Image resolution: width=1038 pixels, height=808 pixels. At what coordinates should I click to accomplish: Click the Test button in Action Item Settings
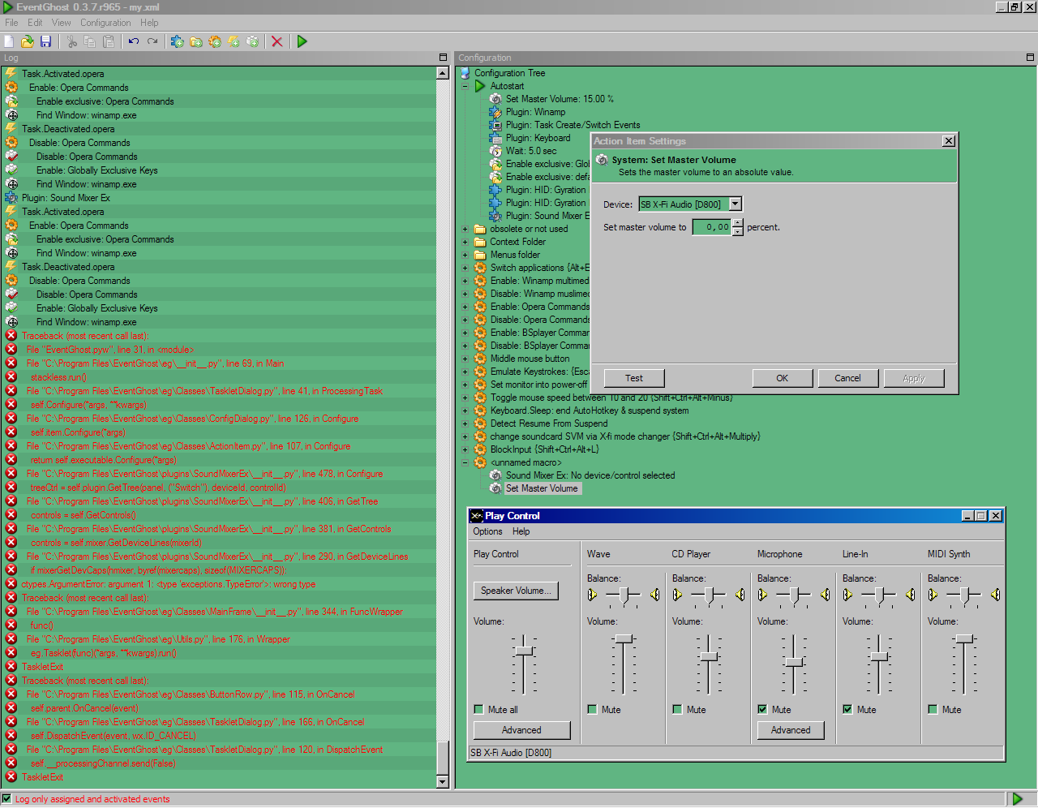coord(634,378)
